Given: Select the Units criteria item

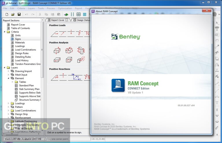Looking at the screenshot, I should coord(18,35).
